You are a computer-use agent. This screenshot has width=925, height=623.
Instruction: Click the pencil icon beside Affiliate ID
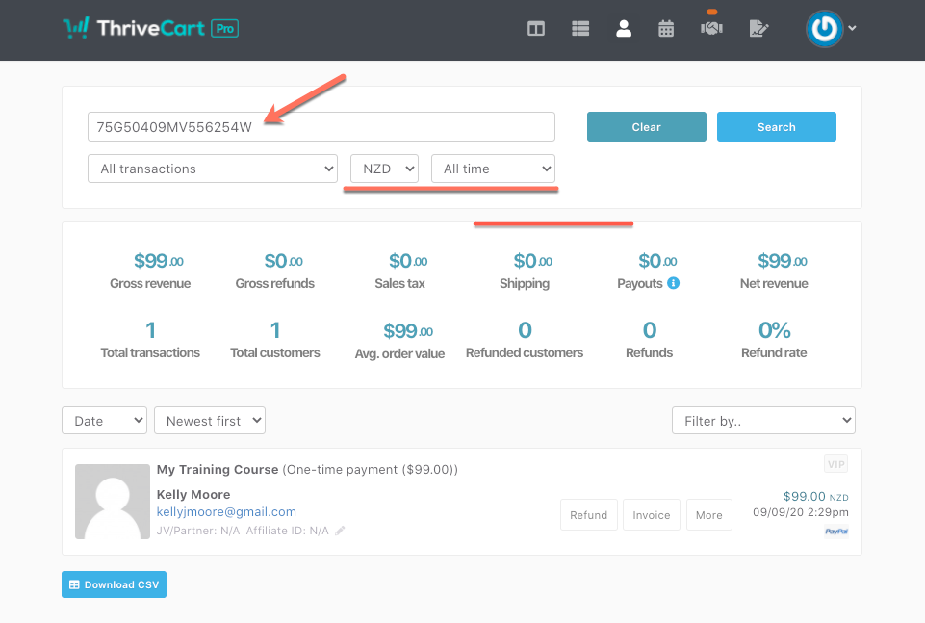click(340, 531)
